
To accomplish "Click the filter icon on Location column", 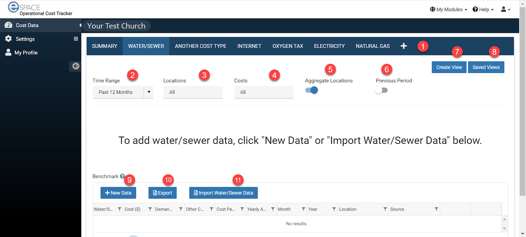I will coord(385,209).
